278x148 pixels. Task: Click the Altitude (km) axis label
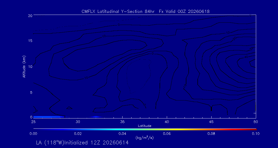[x=24, y=66]
